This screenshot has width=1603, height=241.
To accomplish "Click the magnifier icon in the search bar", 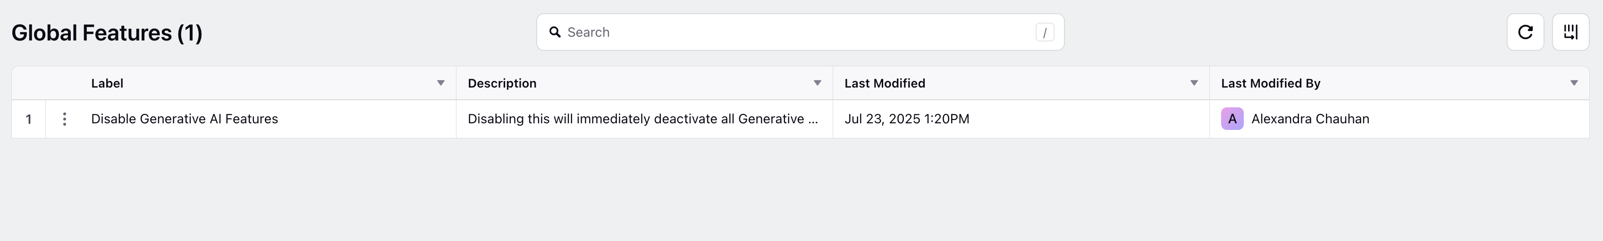I will pos(555,32).
